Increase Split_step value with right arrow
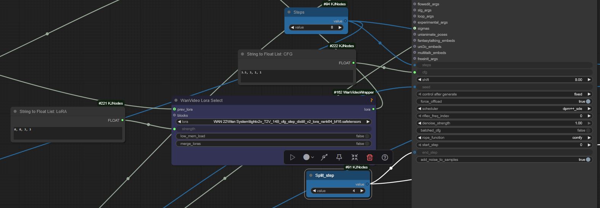This screenshot has height=208, width=600. pyautogui.click(x=362, y=191)
